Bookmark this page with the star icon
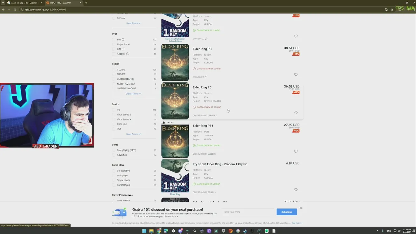 click(x=392, y=9)
